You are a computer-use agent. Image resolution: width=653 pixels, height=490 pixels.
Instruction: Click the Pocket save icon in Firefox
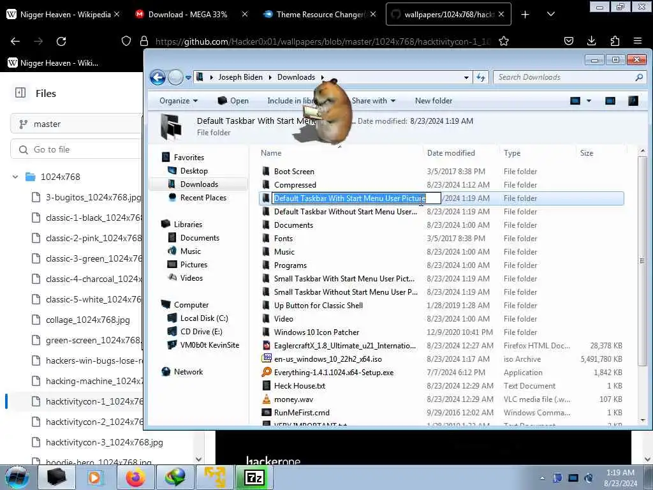[x=568, y=41]
